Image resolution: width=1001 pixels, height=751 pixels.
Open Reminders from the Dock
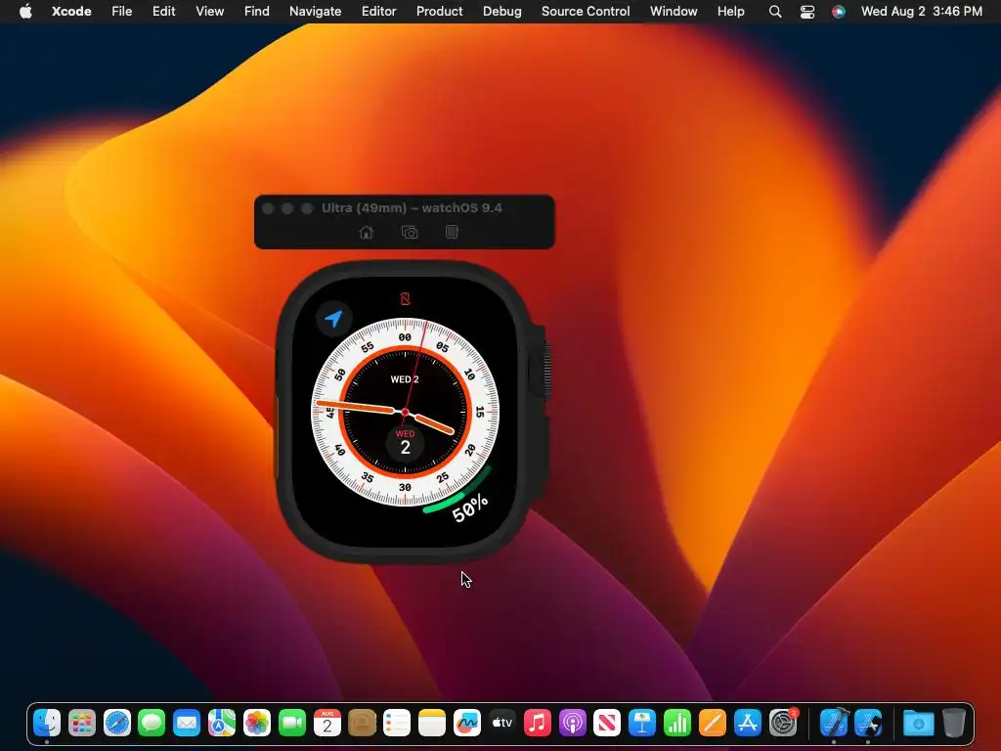point(397,723)
